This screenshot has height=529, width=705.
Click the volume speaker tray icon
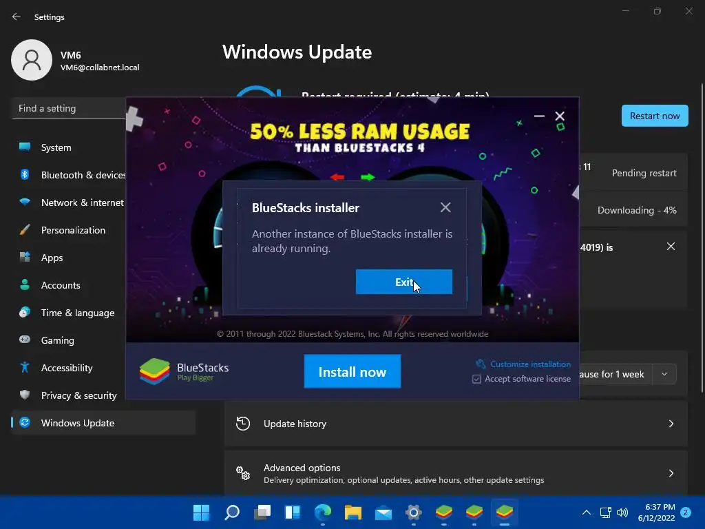click(622, 512)
